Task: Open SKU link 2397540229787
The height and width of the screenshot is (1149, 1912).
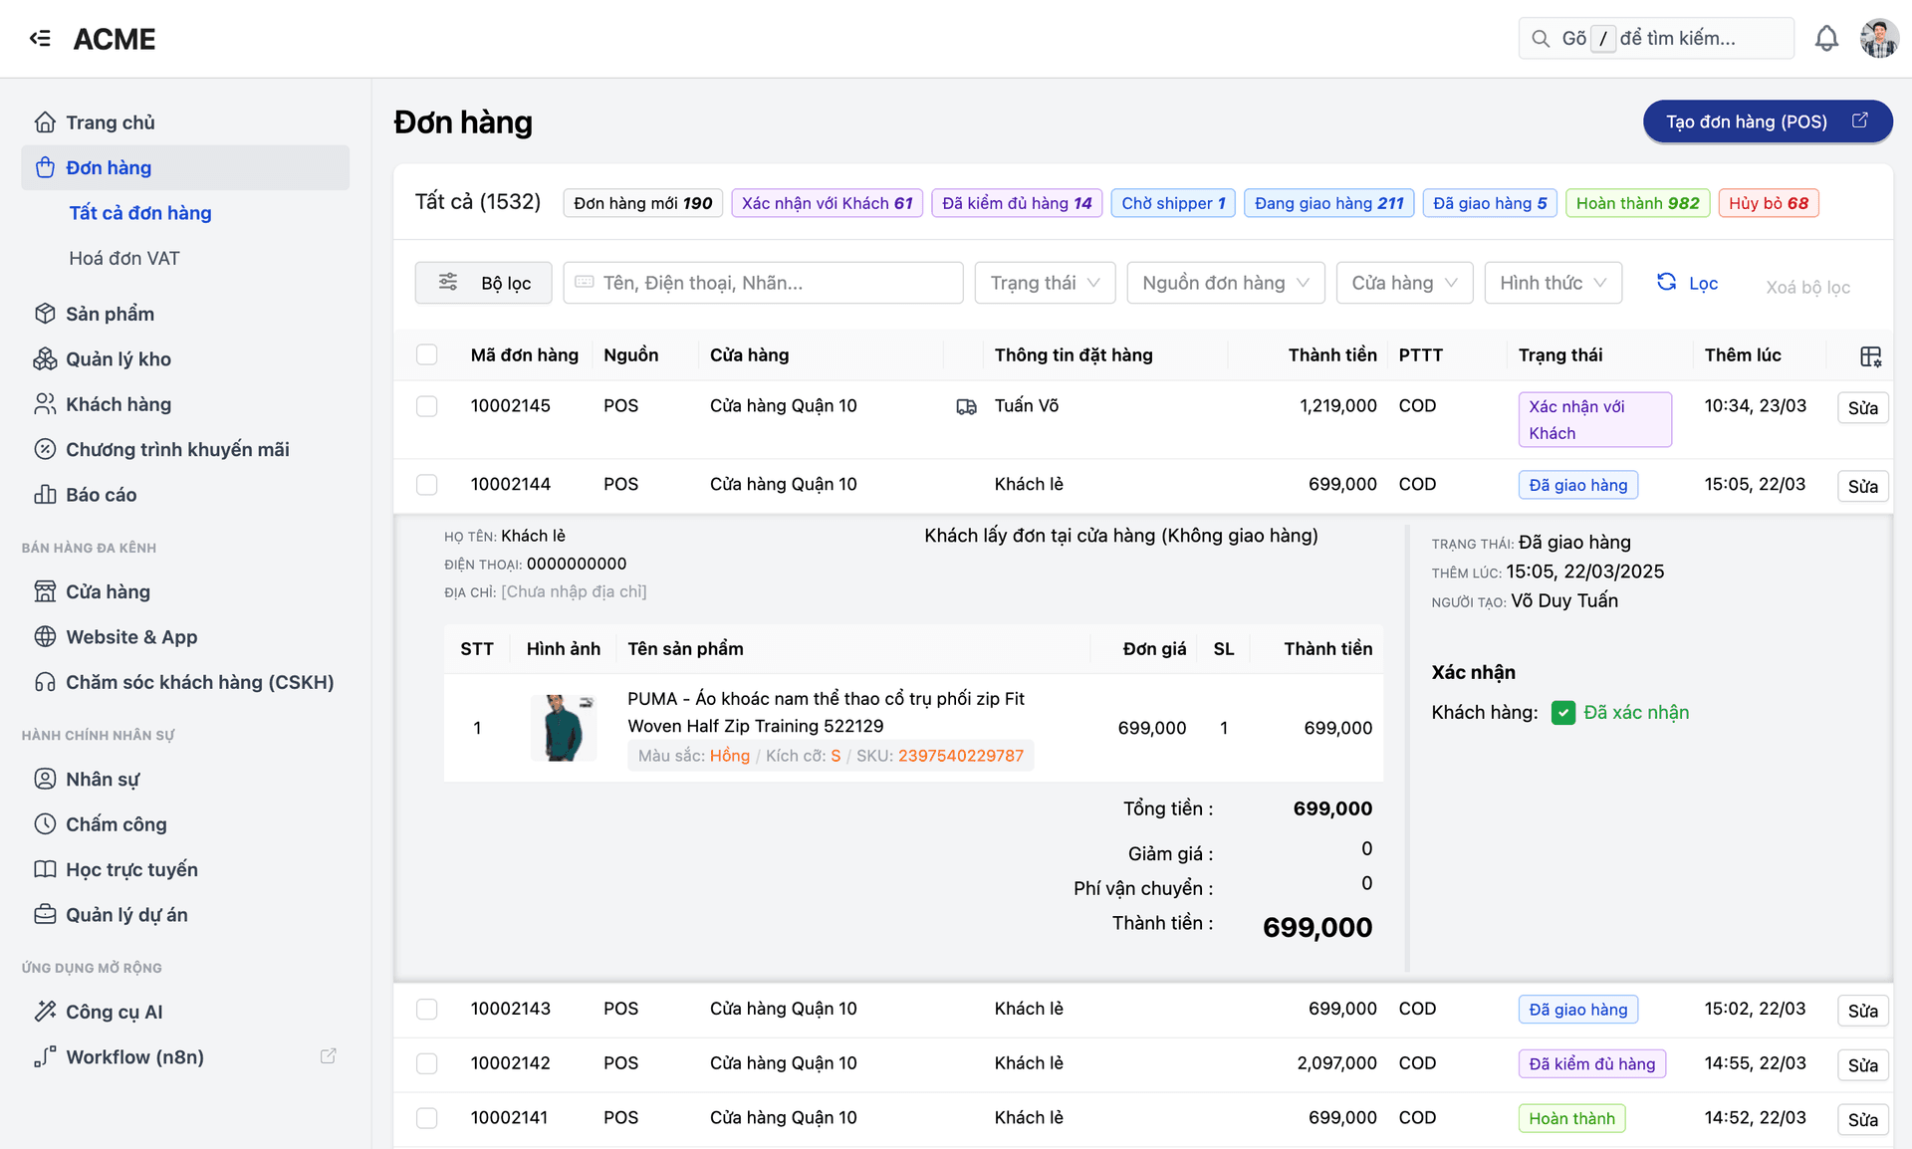Action: 960,756
